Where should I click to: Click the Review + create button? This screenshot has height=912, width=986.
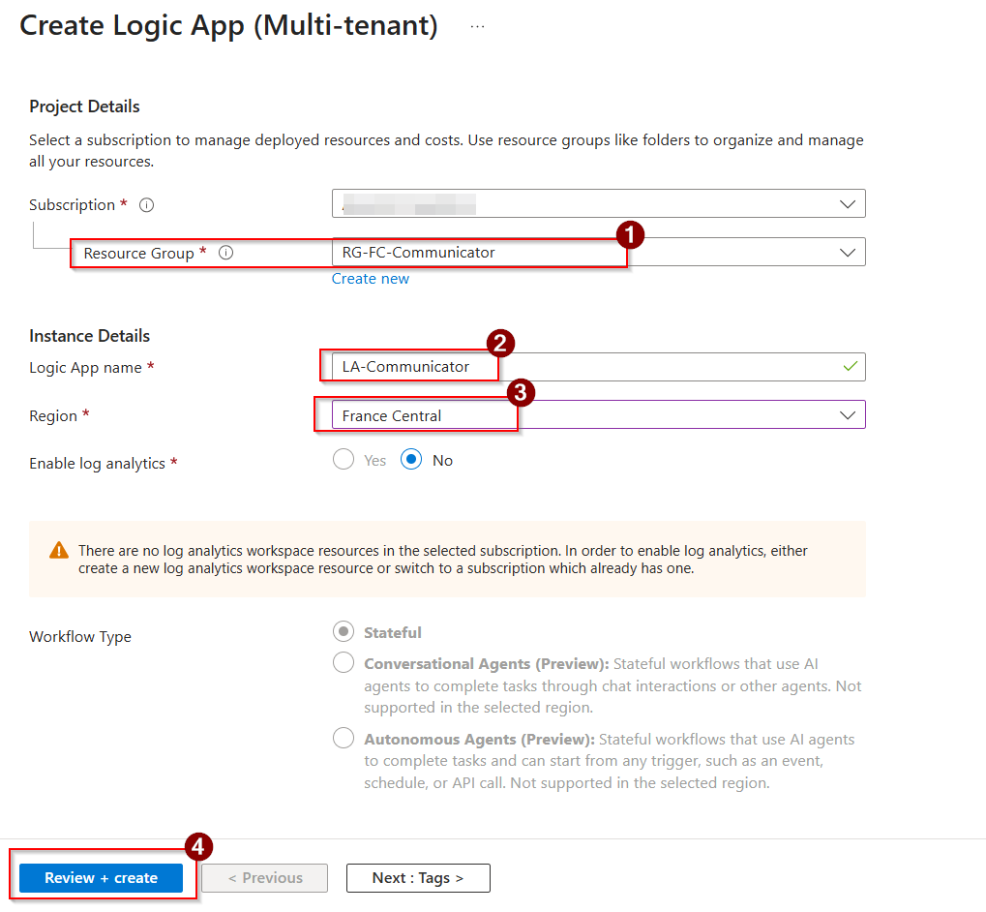(x=102, y=878)
